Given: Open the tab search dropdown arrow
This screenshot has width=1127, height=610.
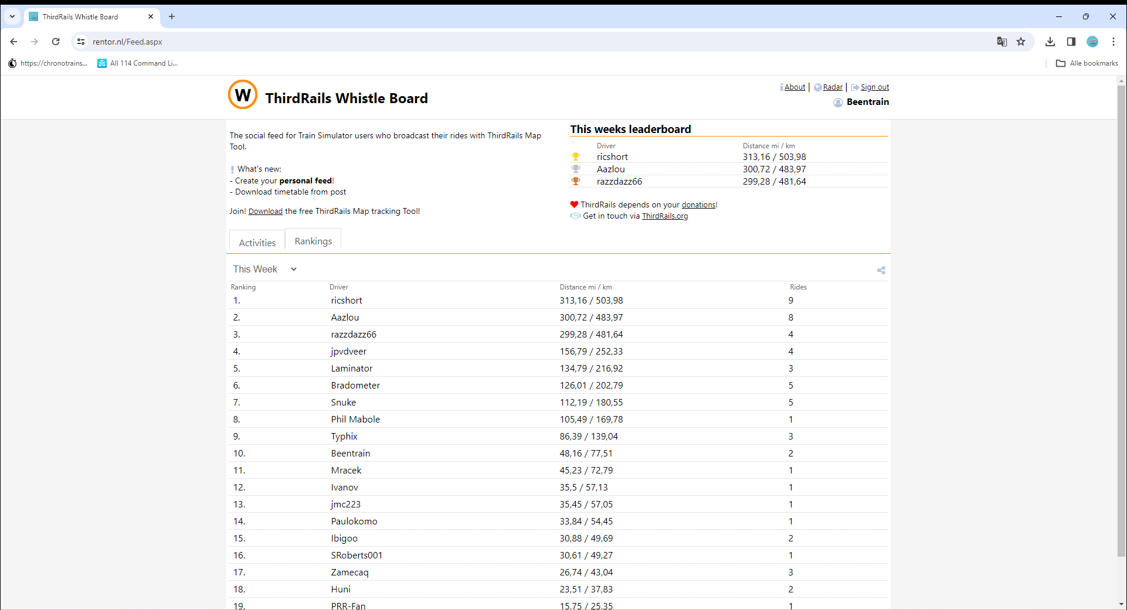Looking at the screenshot, I should [x=12, y=16].
